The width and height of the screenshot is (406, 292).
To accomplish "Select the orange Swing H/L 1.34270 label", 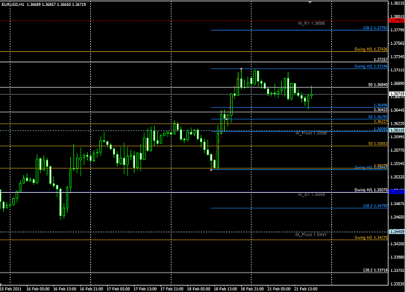I will pos(371,237).
